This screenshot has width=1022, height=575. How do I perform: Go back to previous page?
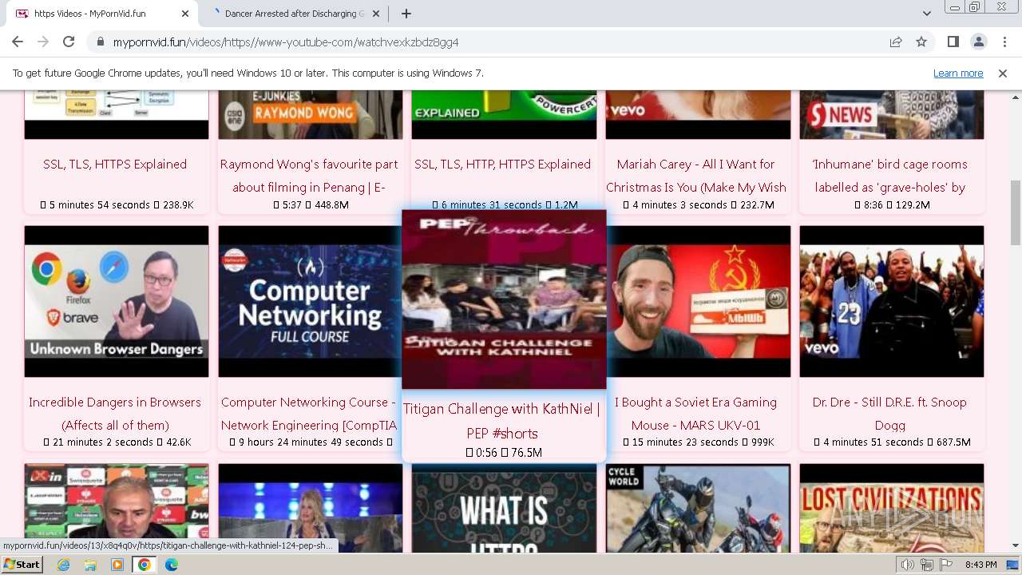18,42
